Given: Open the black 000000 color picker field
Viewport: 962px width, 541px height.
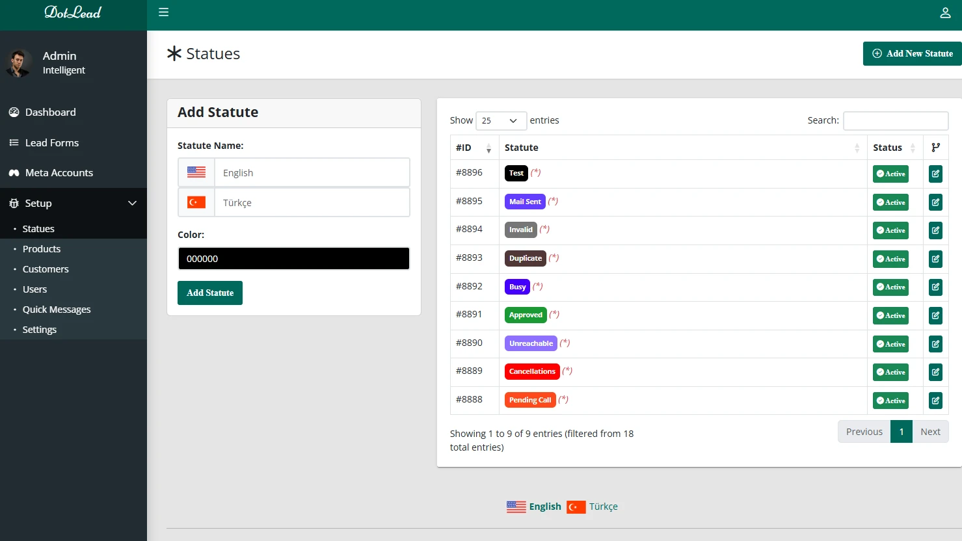Looking at the screenshot, I should pos(294,259).
